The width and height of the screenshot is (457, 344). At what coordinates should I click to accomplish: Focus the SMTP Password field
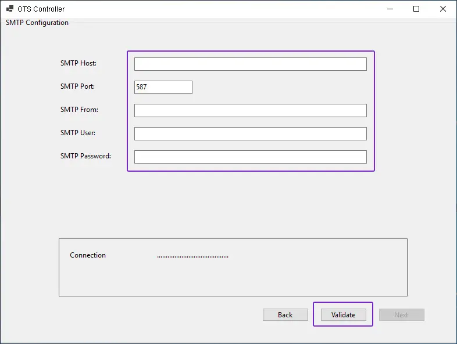[250, 157]
